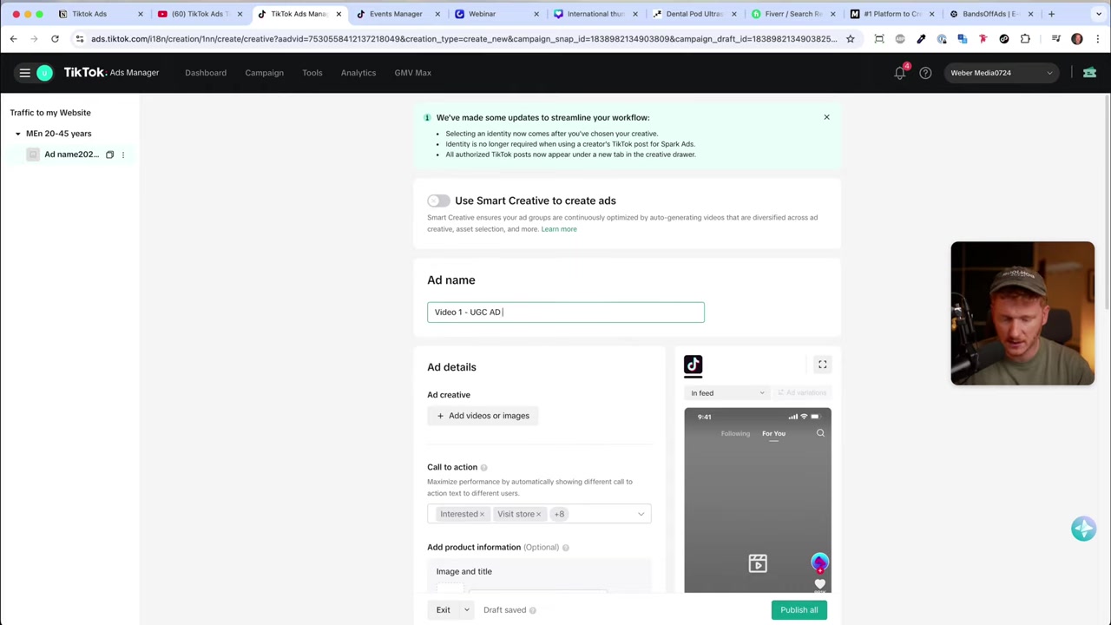
Task: Open the help question mark icon
Action: (925, 73)
